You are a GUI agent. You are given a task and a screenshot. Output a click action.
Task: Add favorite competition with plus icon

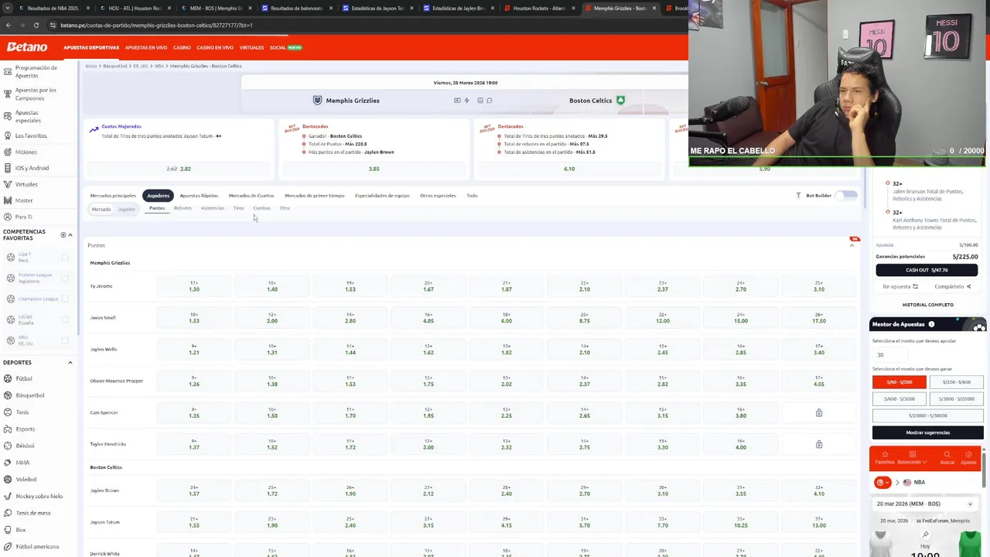[63, 234]
